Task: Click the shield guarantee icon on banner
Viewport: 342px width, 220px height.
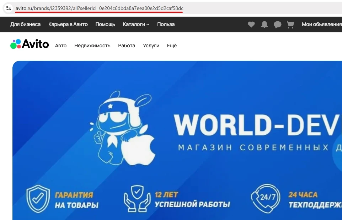Action: [38, 199]
